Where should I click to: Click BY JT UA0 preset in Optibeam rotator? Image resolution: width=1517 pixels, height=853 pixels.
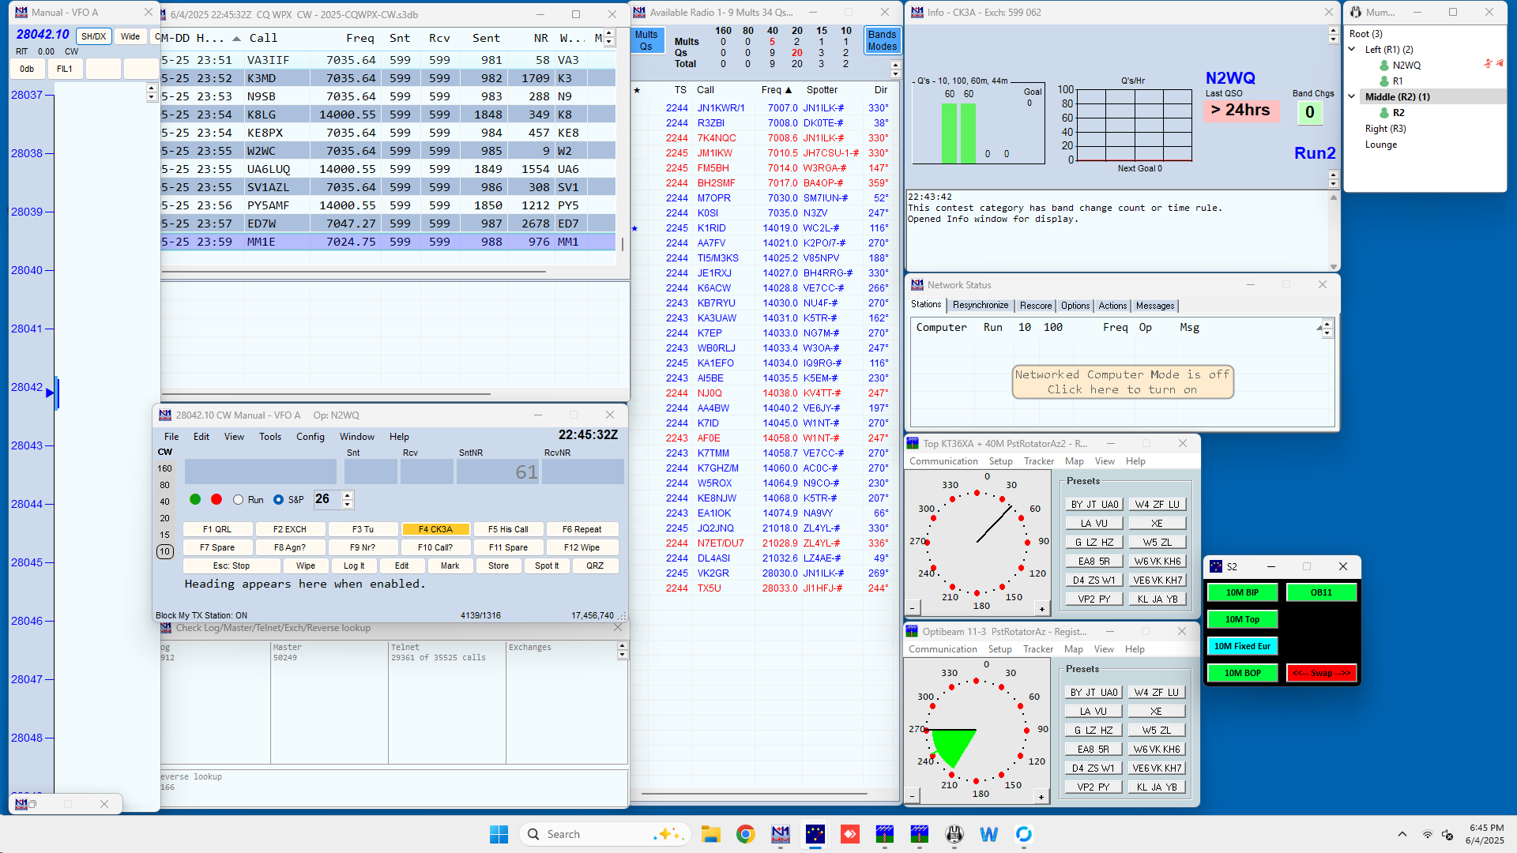tap(1094, 693)
